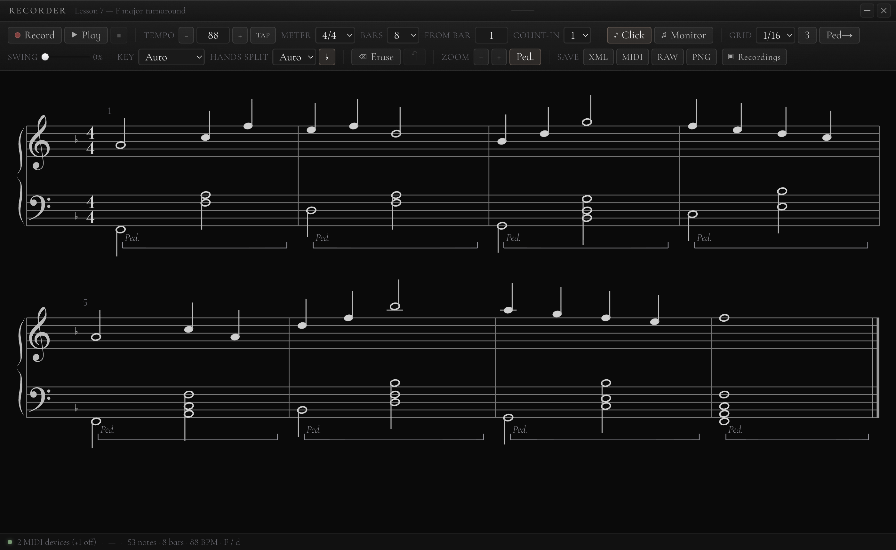Toggle pedal markings with Ped. button

tap(525, 57)
